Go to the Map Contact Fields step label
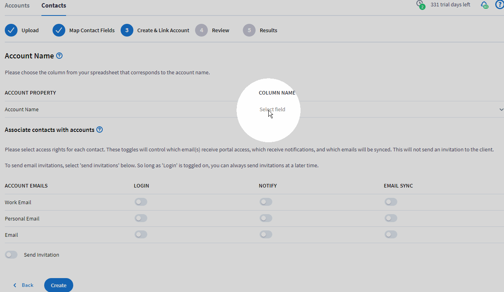Viewport: 504px width, 292px height. pyautogui.click(x=92, y=30)
